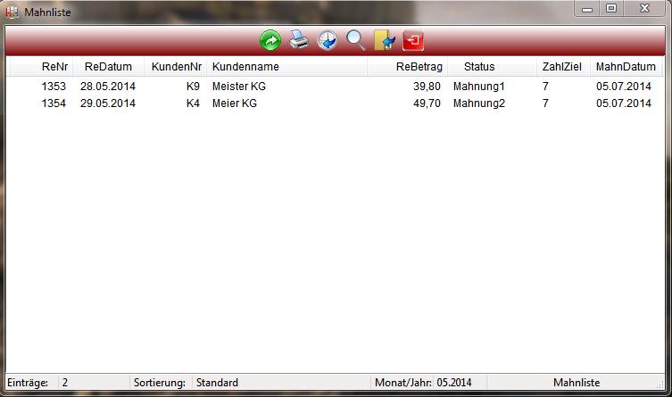
Task: Click status Mahnung1
Action: (479, 86)
